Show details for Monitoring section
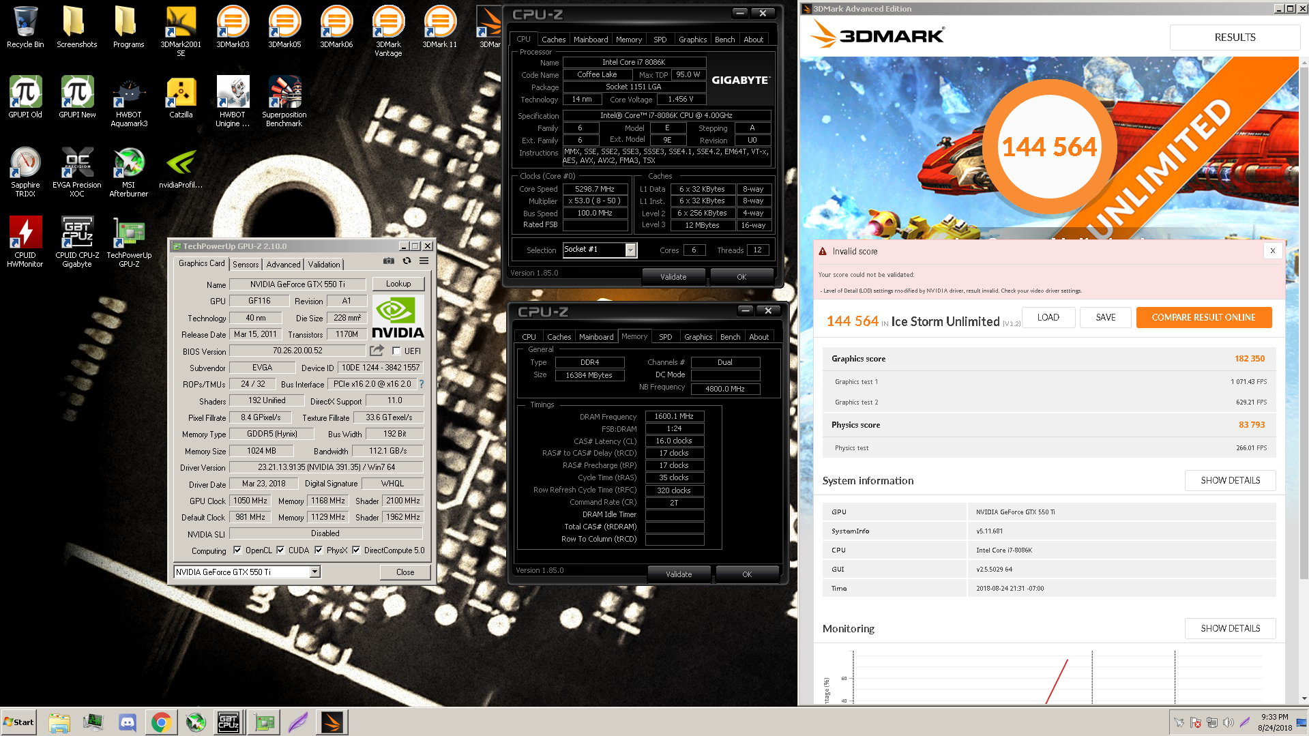This screenshot has height=736, width=1309. tap(1230, 628)
